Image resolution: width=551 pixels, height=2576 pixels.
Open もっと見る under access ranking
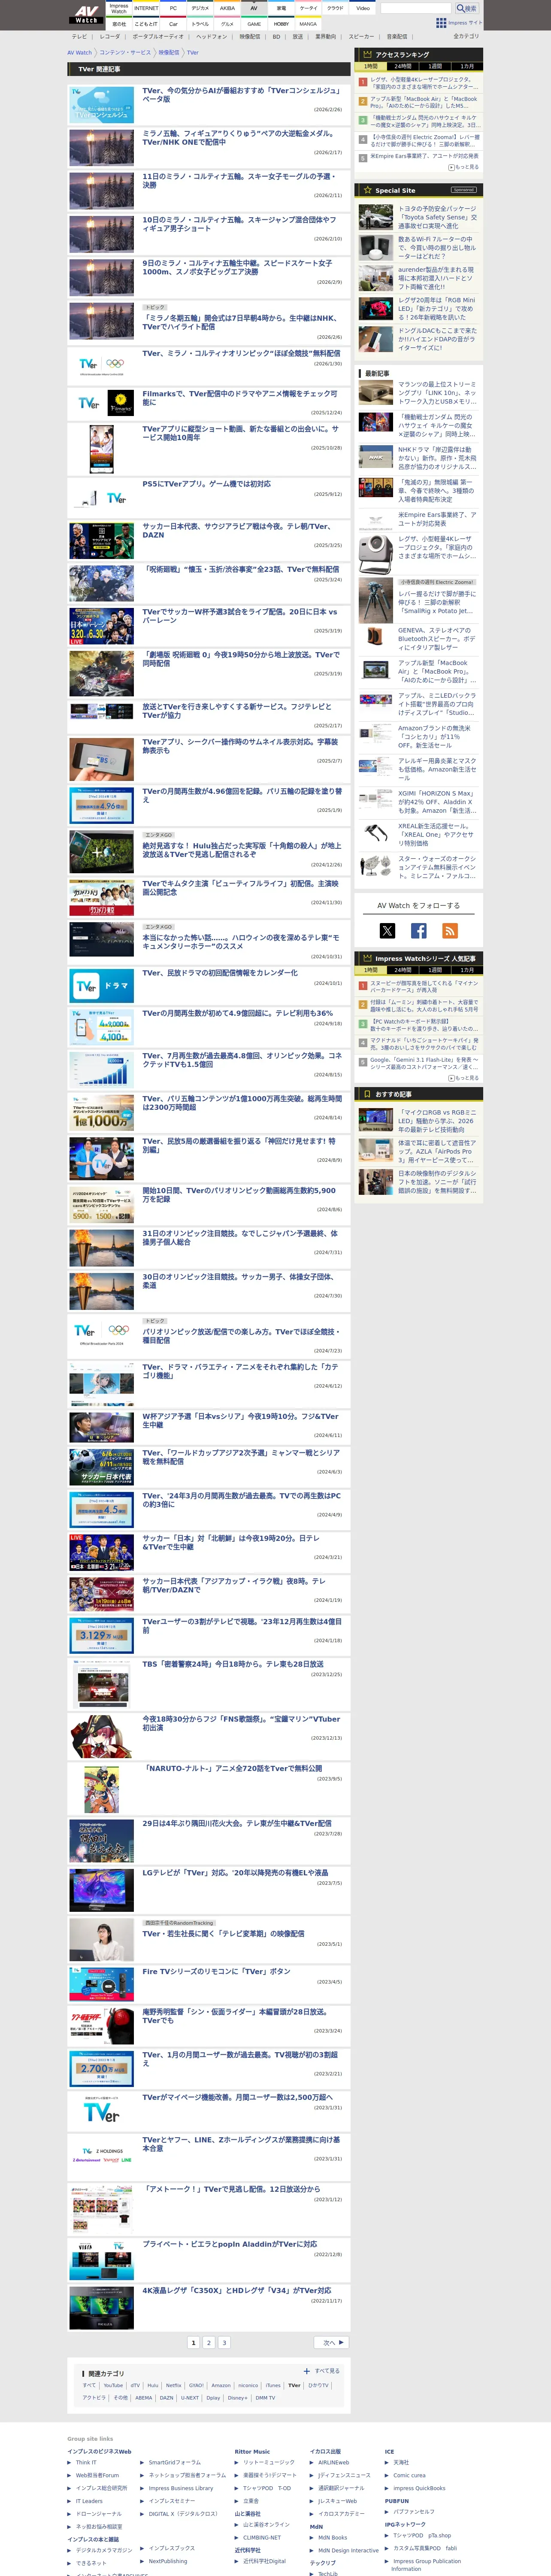(x=464, y=167)
